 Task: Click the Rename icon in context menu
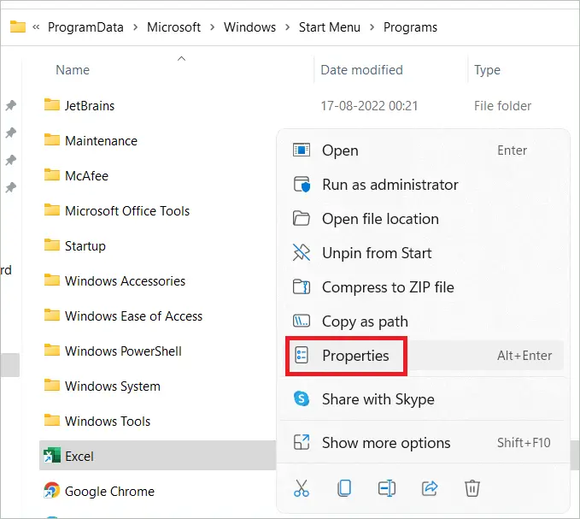coord(387,488)
